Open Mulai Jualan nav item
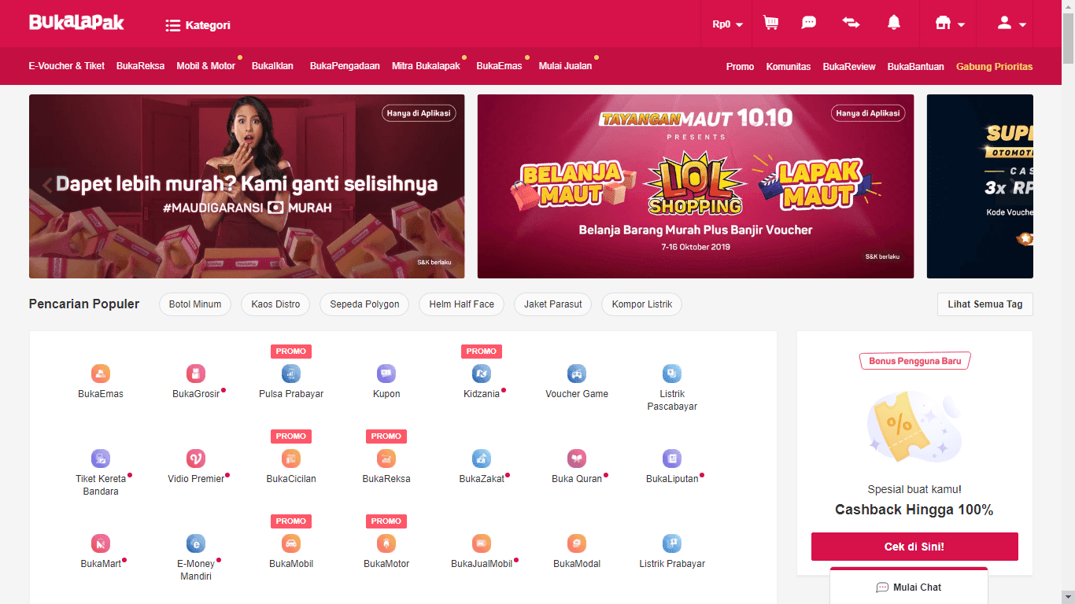The image size is (1075, 604). click(x=565, y=66)
